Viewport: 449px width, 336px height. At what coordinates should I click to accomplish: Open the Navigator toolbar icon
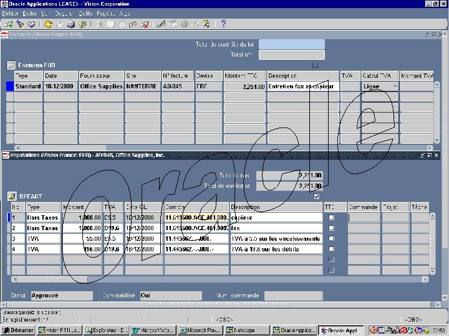(x=31, y=24)
